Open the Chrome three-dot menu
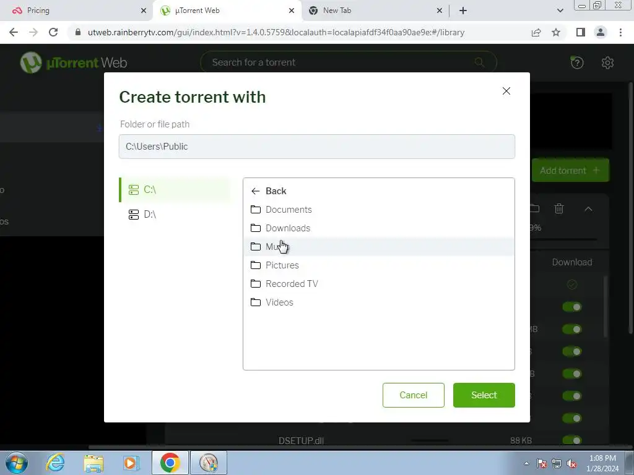Image resolution: width=634 pixels, height=475 pixels. [x=620, y=32]
